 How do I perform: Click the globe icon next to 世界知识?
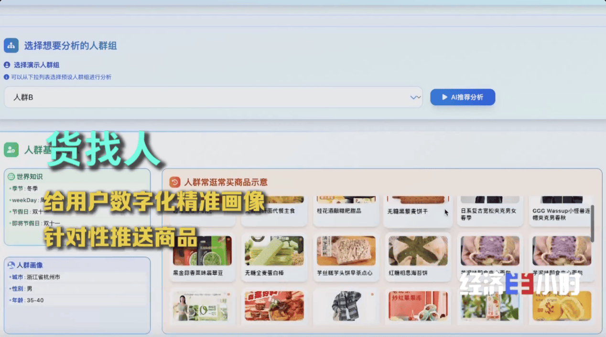coord(11,177)
